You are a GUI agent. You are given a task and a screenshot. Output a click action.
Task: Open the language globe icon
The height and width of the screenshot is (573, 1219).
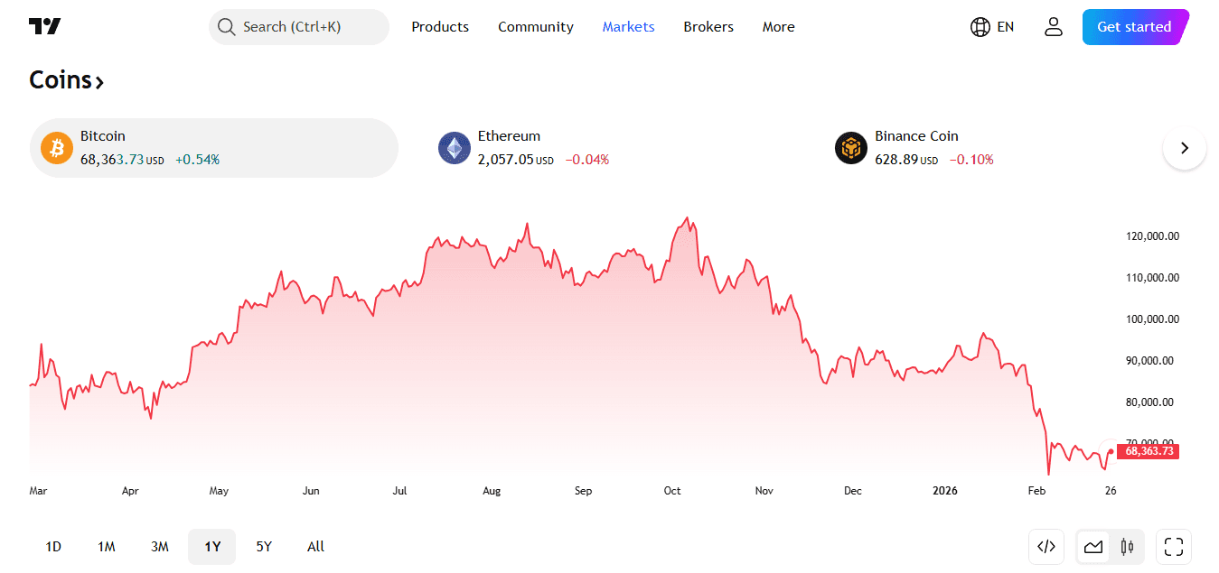coord(980,27)
